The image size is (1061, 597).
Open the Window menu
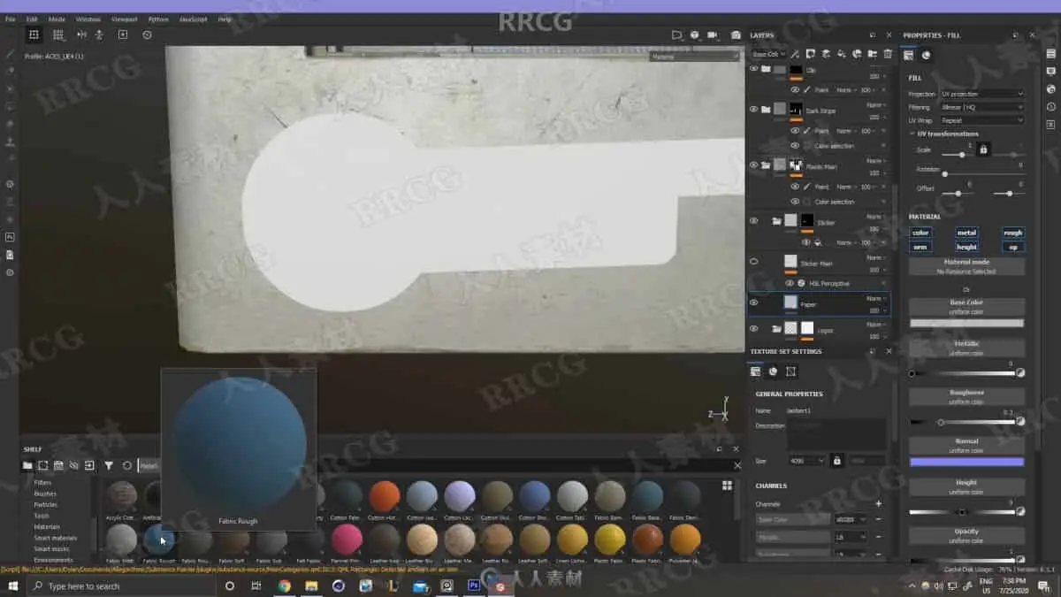click(x=88, y=19)
